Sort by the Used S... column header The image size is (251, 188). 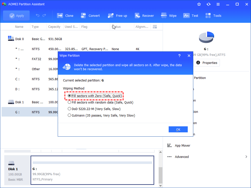[71, 27]
